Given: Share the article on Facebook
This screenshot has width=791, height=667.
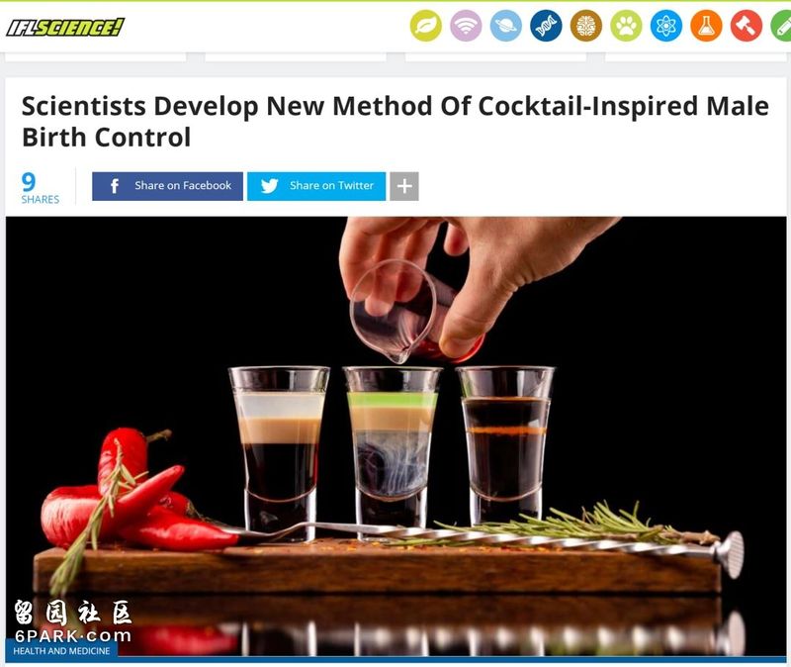Looking at the screenshot, I should [167, 186].
